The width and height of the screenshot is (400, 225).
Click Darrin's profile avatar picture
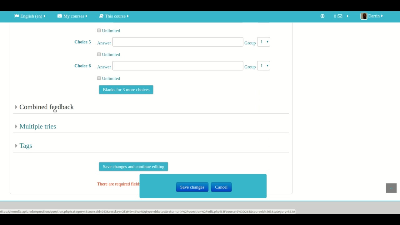(364, 16)
